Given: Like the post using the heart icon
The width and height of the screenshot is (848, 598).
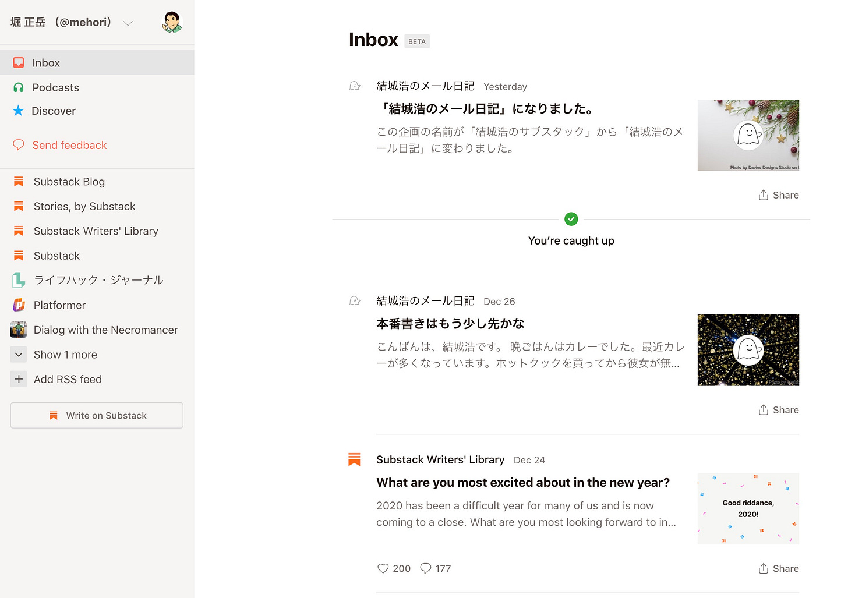Looking at the screenshot, I should (383, 568).
